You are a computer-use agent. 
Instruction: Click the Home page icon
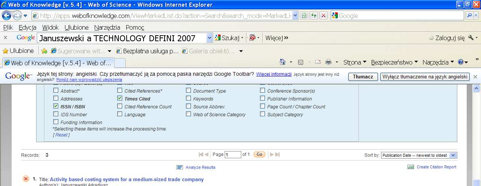tap(283, 62)
